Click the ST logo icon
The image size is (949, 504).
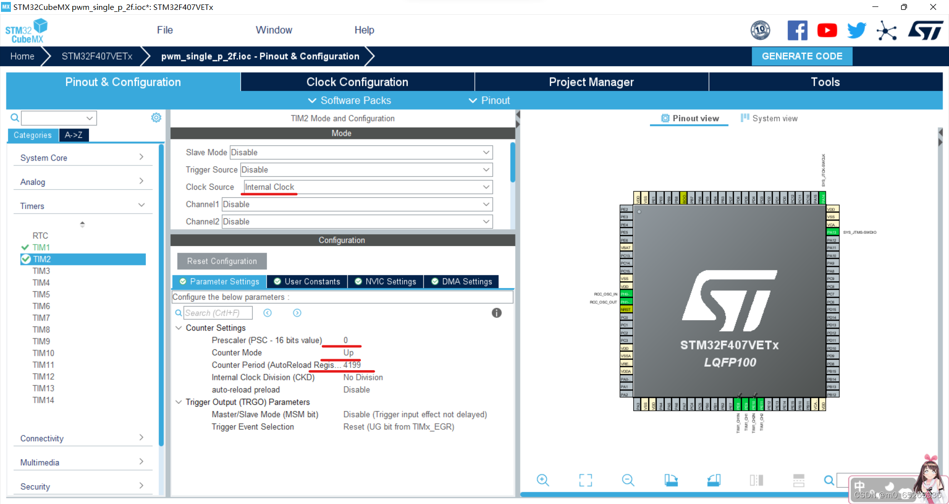(x=925, y=31)
